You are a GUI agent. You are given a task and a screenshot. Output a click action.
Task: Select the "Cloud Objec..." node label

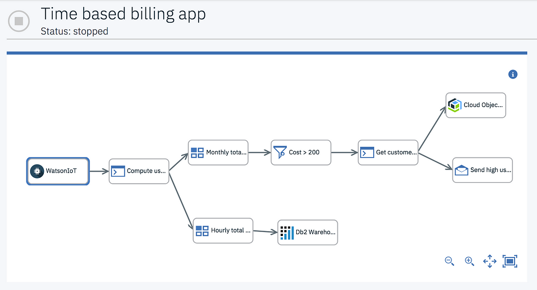point(483,105)
